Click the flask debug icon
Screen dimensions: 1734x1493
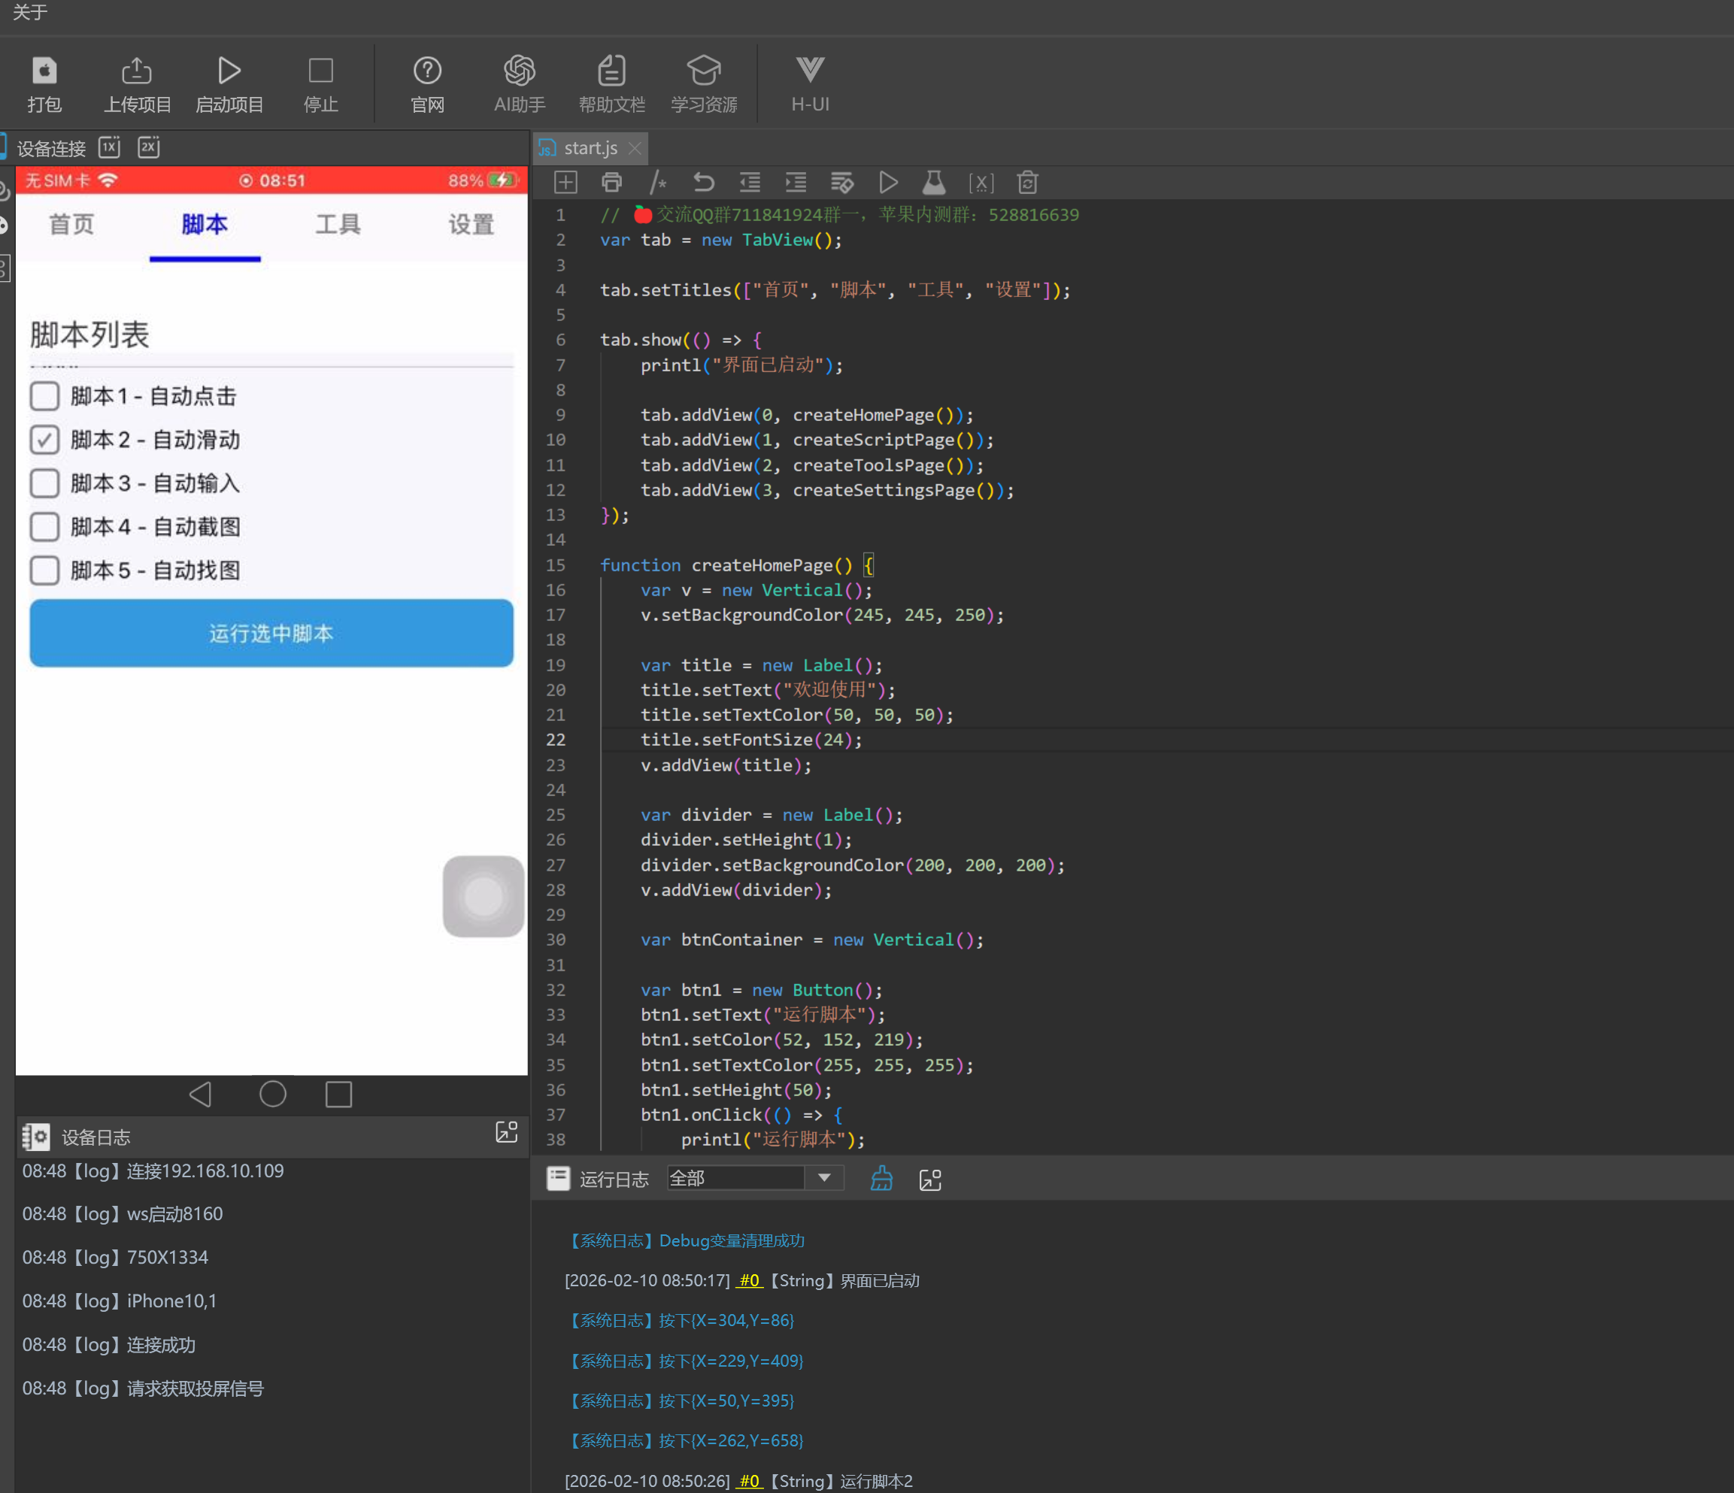coord(934,182)
